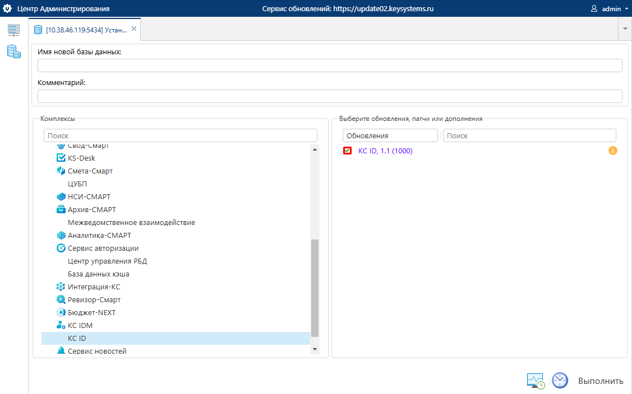Select Ревизор-Смарт in the list
The width and height of the screenshot is (632, 394).
pyautogui.click(x=94, y=300)
